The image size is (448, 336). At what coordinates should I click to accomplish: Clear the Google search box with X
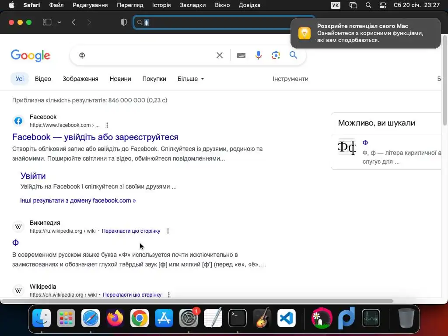click(220, 55)
